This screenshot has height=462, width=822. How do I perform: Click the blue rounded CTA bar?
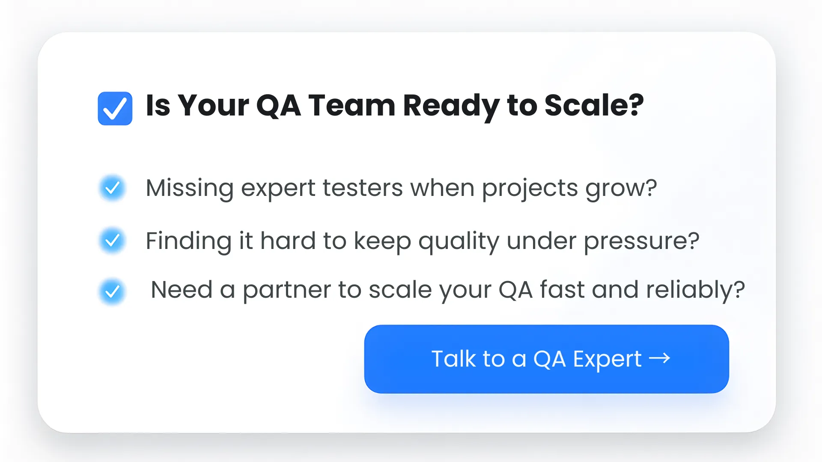(x=546, y=359)
